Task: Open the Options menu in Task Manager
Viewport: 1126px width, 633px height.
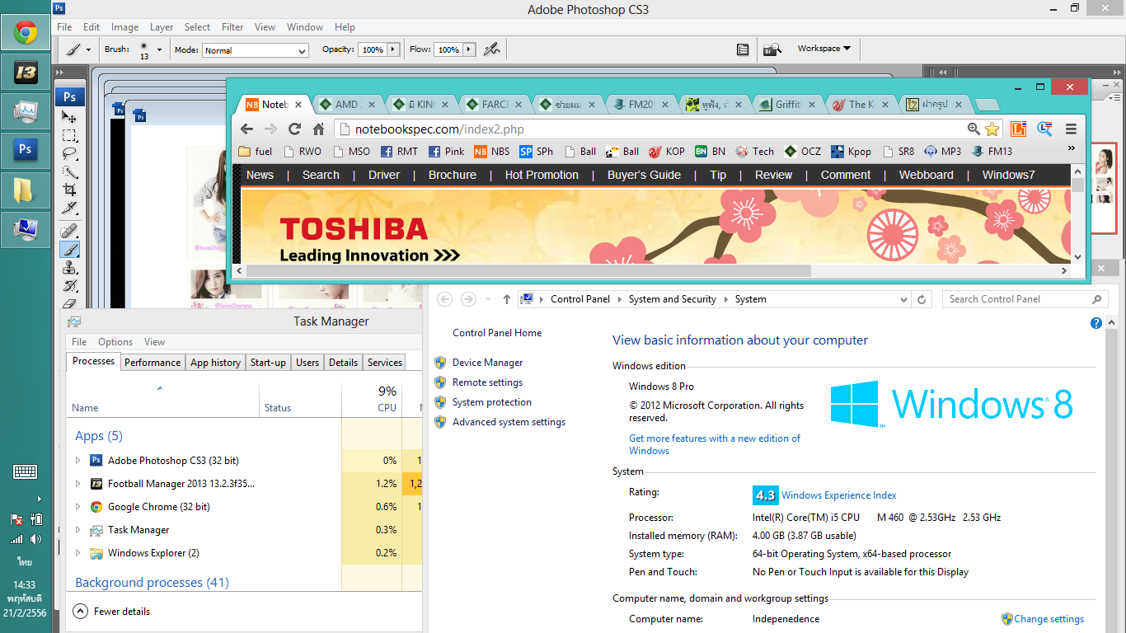Action: pos(115,342)
